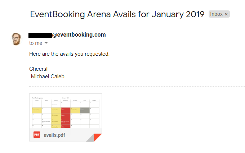Click the 'Here are the avails you requested' line
245x153 pixels.
(70, 54)
